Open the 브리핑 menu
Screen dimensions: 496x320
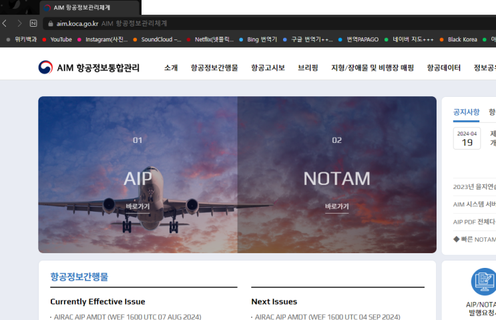[x=308, y=67]
